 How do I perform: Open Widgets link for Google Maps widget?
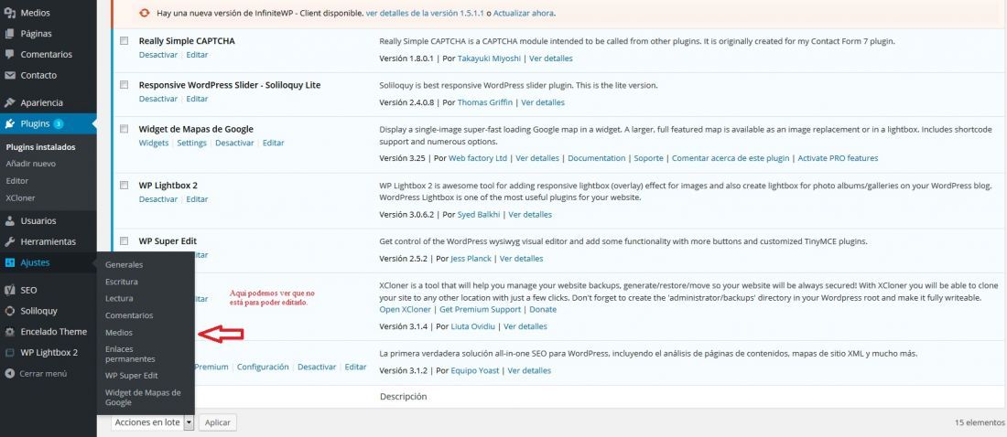154,144
